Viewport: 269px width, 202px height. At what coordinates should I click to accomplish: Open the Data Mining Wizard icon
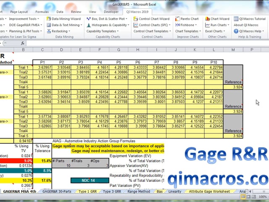(49, 19)
